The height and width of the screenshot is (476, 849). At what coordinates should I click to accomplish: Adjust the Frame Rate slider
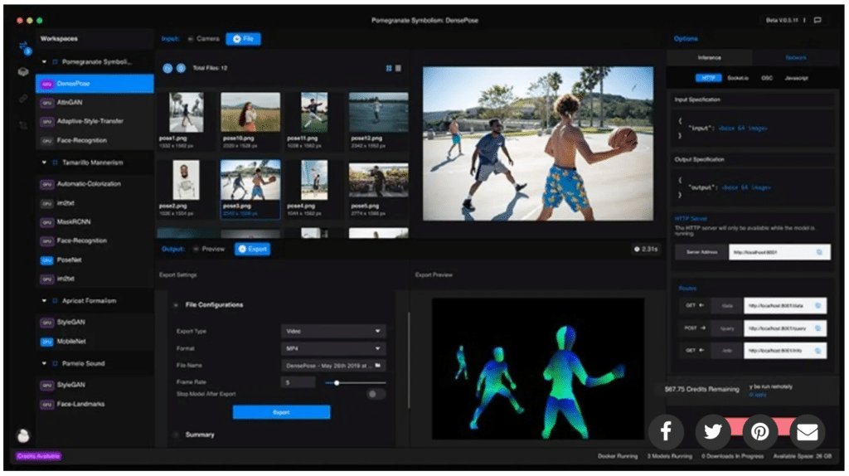337,382
